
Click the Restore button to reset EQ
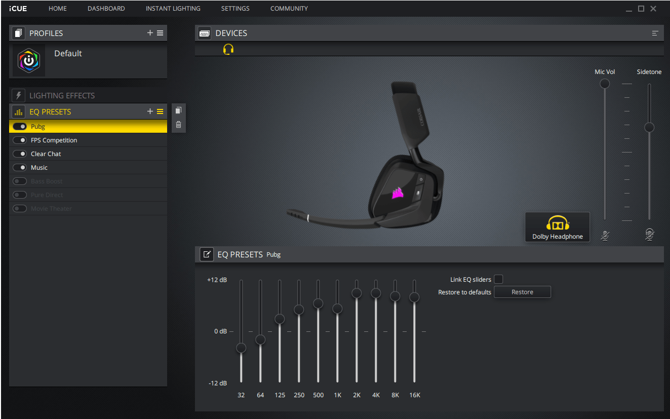[x=522, y=291]
